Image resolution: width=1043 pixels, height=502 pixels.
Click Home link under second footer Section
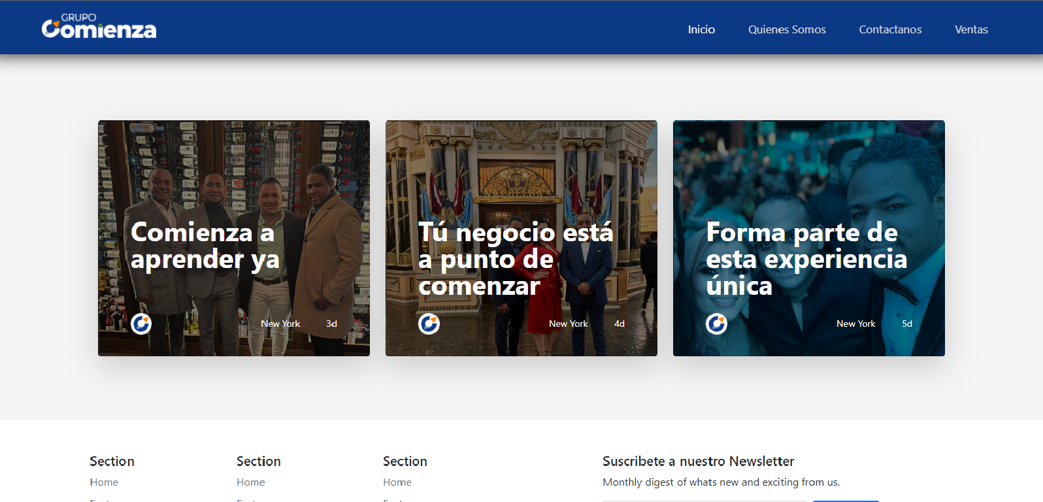coord(251,482)
